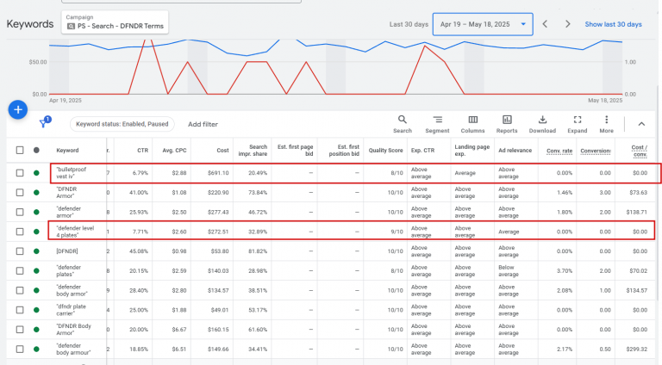Select all keywords with header checkbox

[x=20, y=150]
